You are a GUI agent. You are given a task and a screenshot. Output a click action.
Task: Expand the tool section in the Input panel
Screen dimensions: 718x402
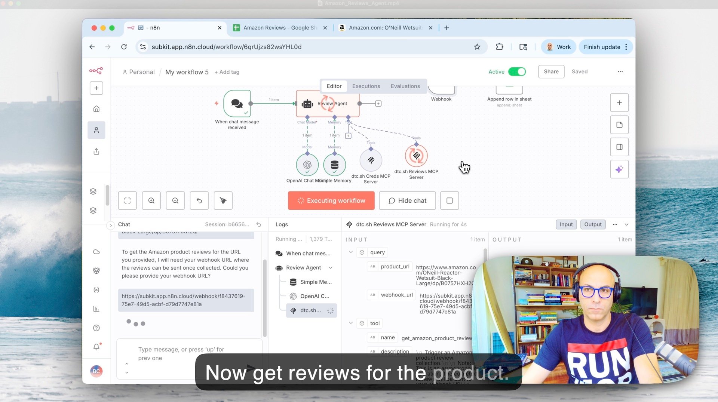(x=351, y=323)
